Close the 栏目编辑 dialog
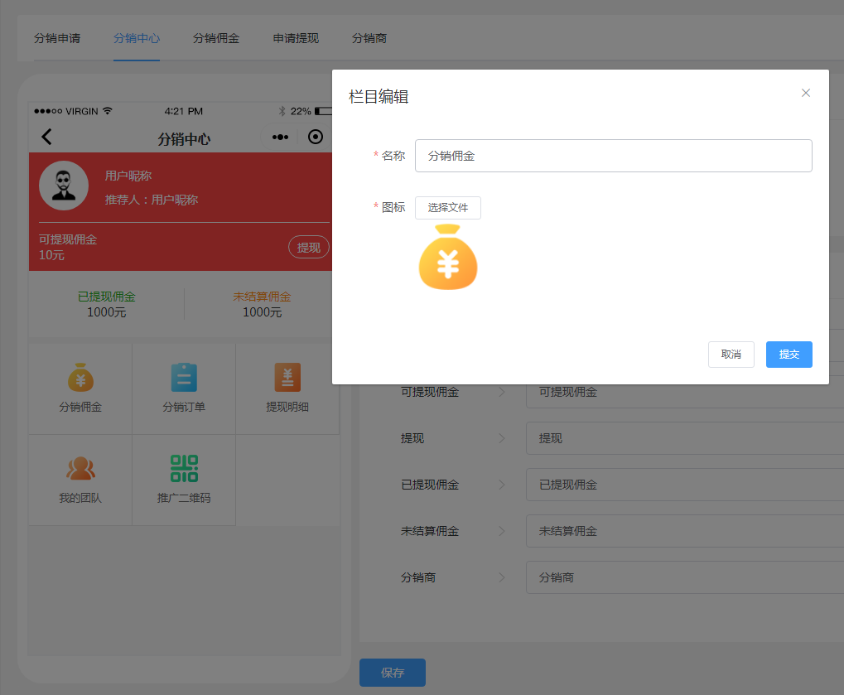 coord(805,93)
